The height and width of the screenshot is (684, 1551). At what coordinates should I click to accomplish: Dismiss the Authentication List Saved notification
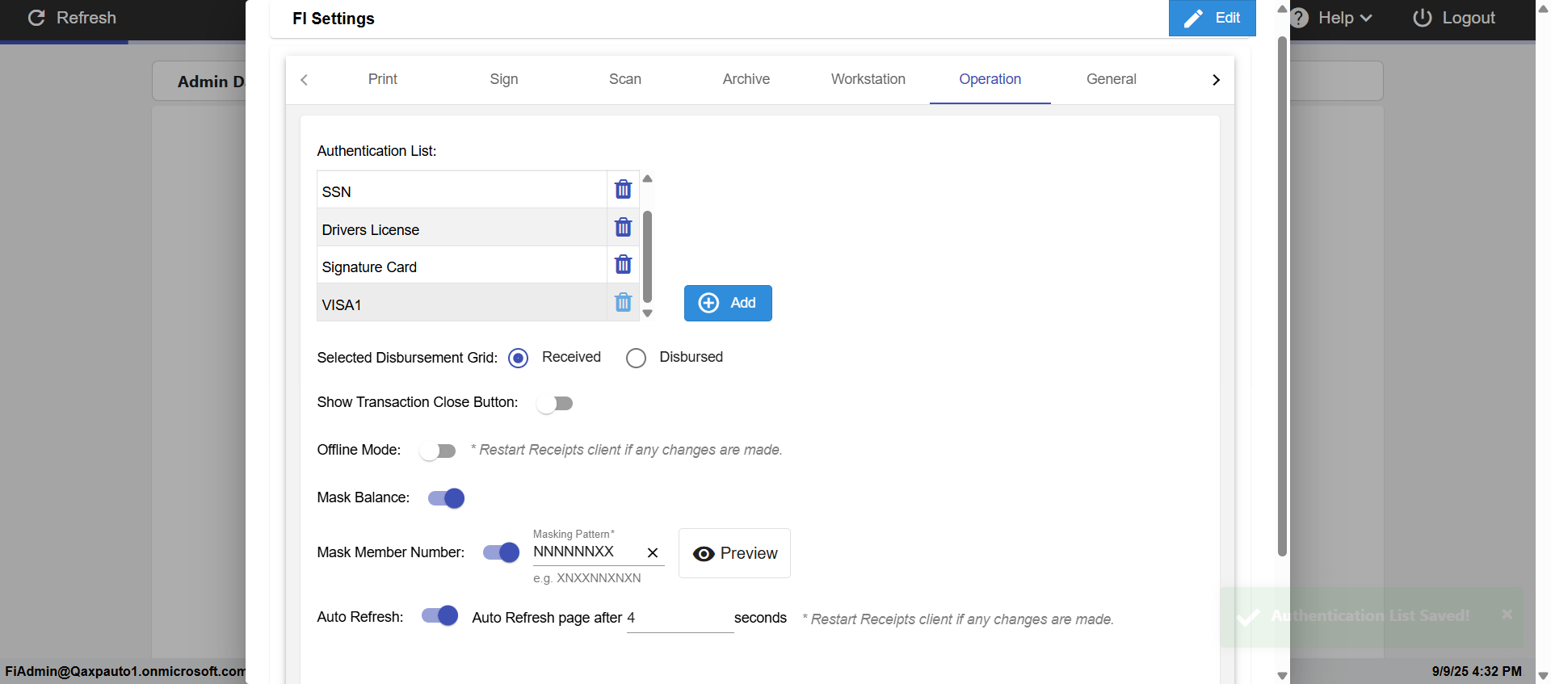click(x=1507, y=615)
